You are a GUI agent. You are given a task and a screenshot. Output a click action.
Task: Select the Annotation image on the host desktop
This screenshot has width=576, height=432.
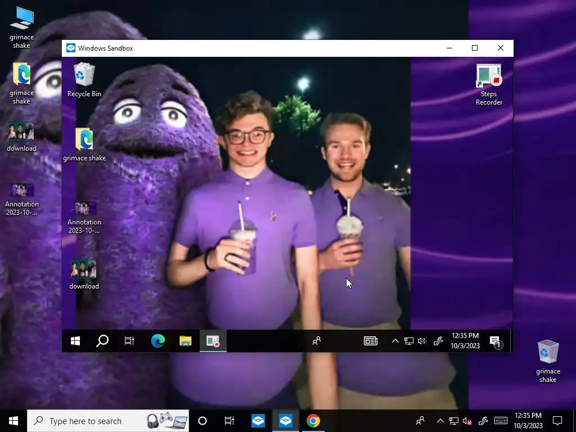(22, 200)
